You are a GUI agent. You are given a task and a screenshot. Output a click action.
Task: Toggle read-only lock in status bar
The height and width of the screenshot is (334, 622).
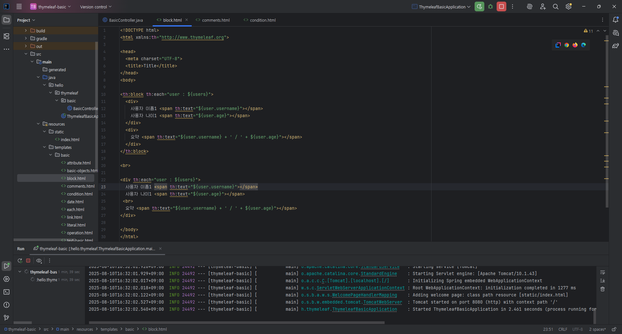click(x=614, y=329)
